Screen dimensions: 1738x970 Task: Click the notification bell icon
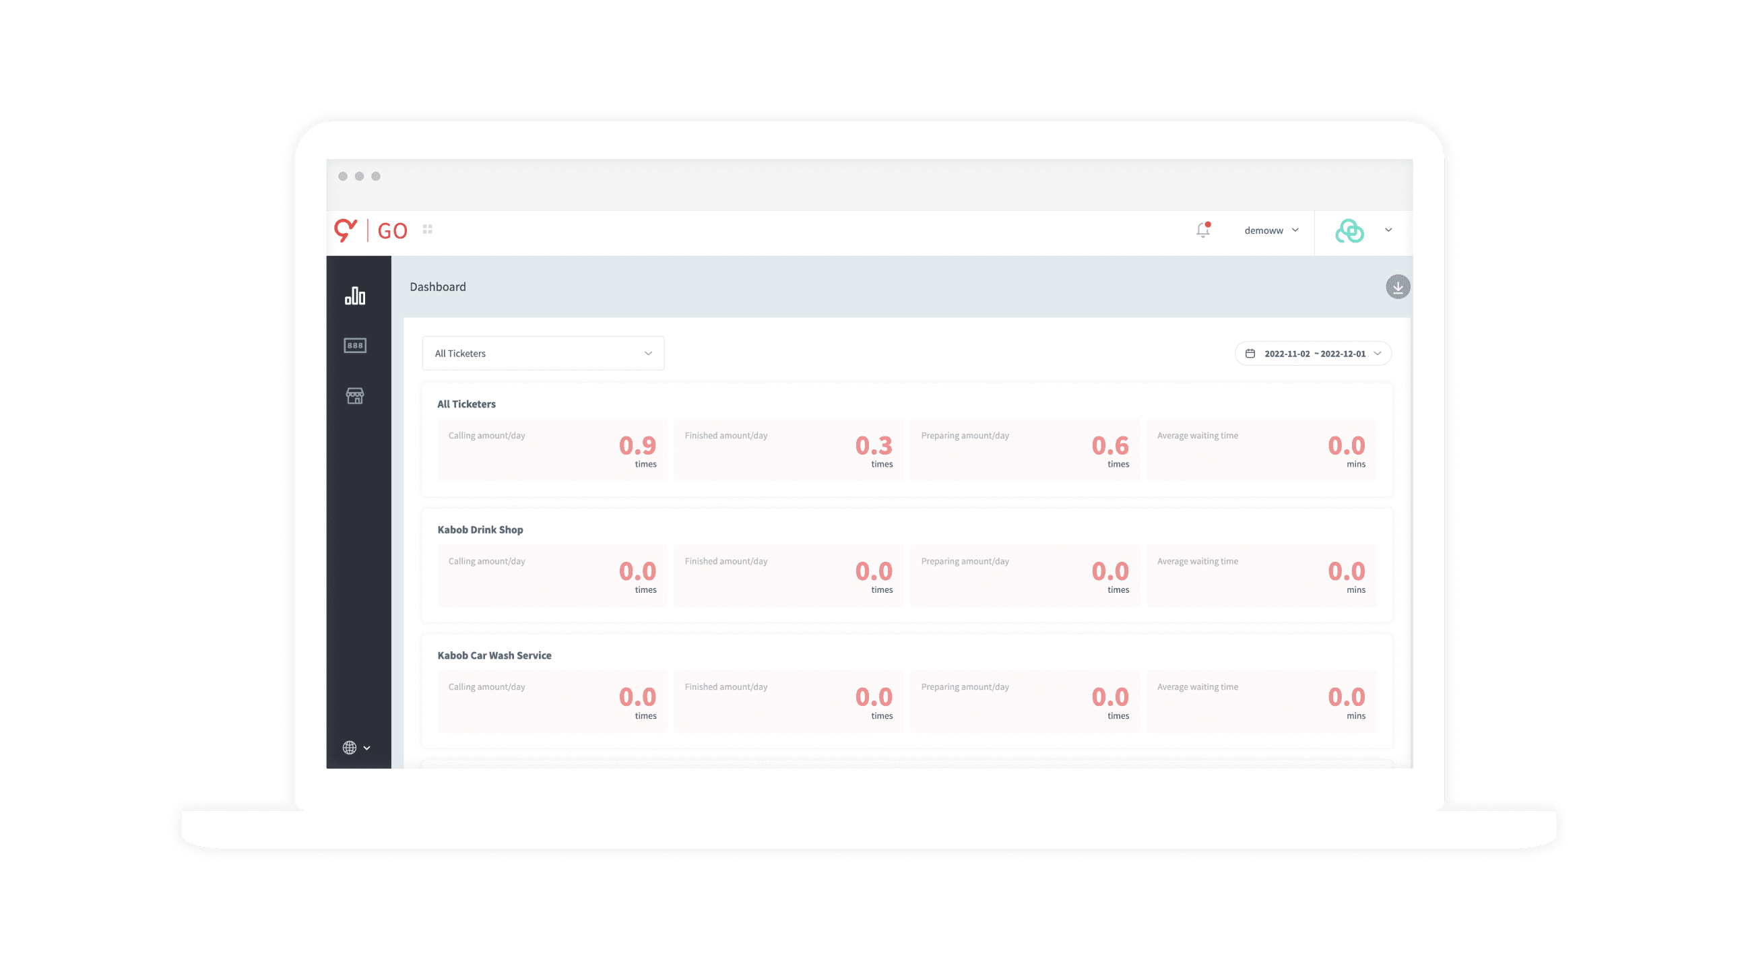coord(1202,230)
